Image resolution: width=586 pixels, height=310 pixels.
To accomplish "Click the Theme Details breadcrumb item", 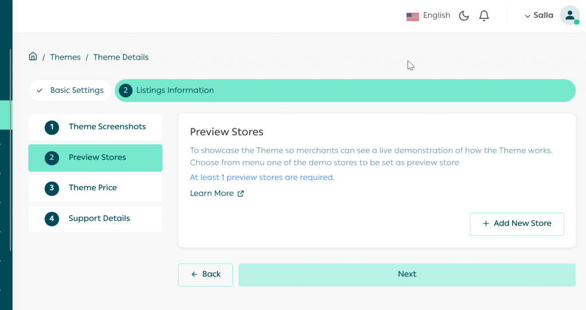I will [x=121, y=57].
